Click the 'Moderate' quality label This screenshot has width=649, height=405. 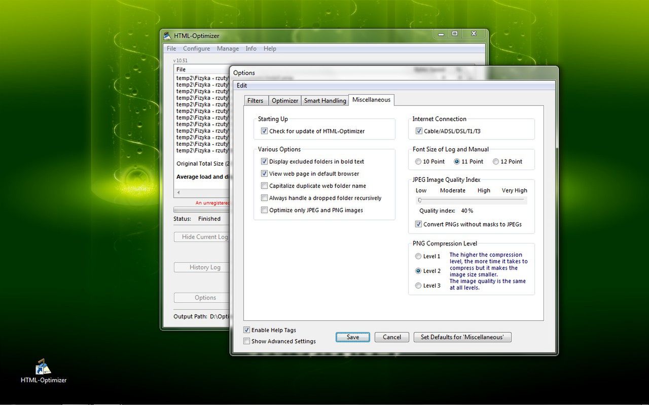point(453,190)
